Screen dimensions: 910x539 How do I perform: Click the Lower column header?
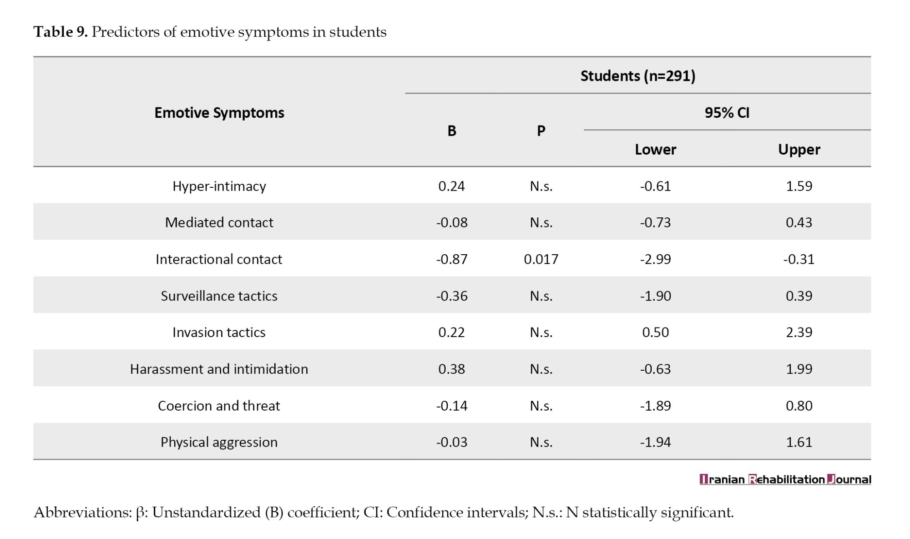coord(655,149)
